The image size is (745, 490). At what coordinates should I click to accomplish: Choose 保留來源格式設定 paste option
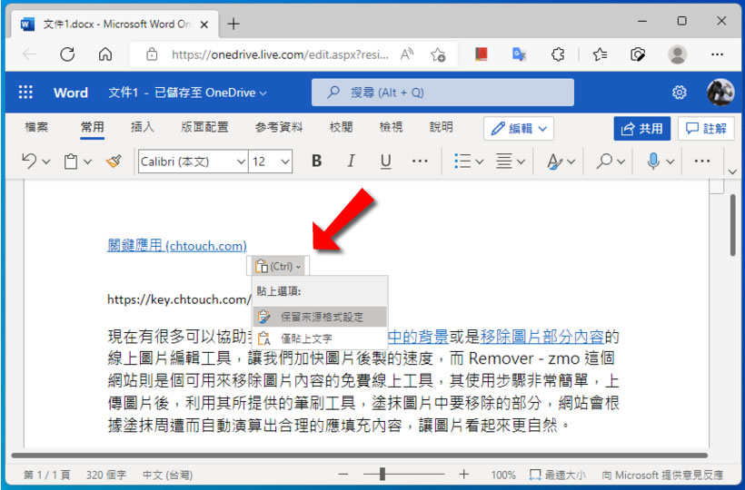(320, 317)
